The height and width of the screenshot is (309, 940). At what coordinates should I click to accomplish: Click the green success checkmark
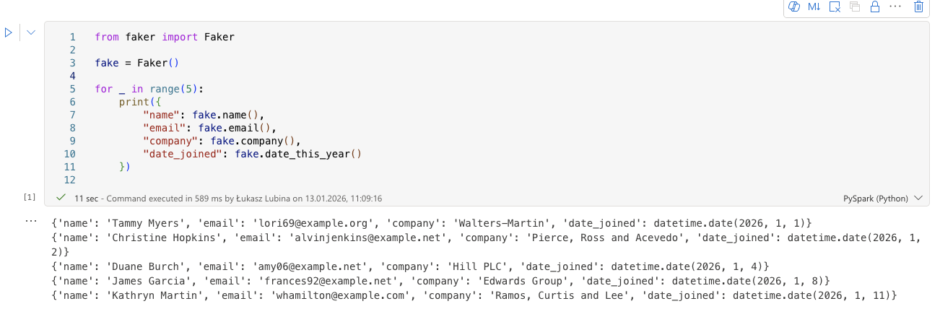point(61,197)
